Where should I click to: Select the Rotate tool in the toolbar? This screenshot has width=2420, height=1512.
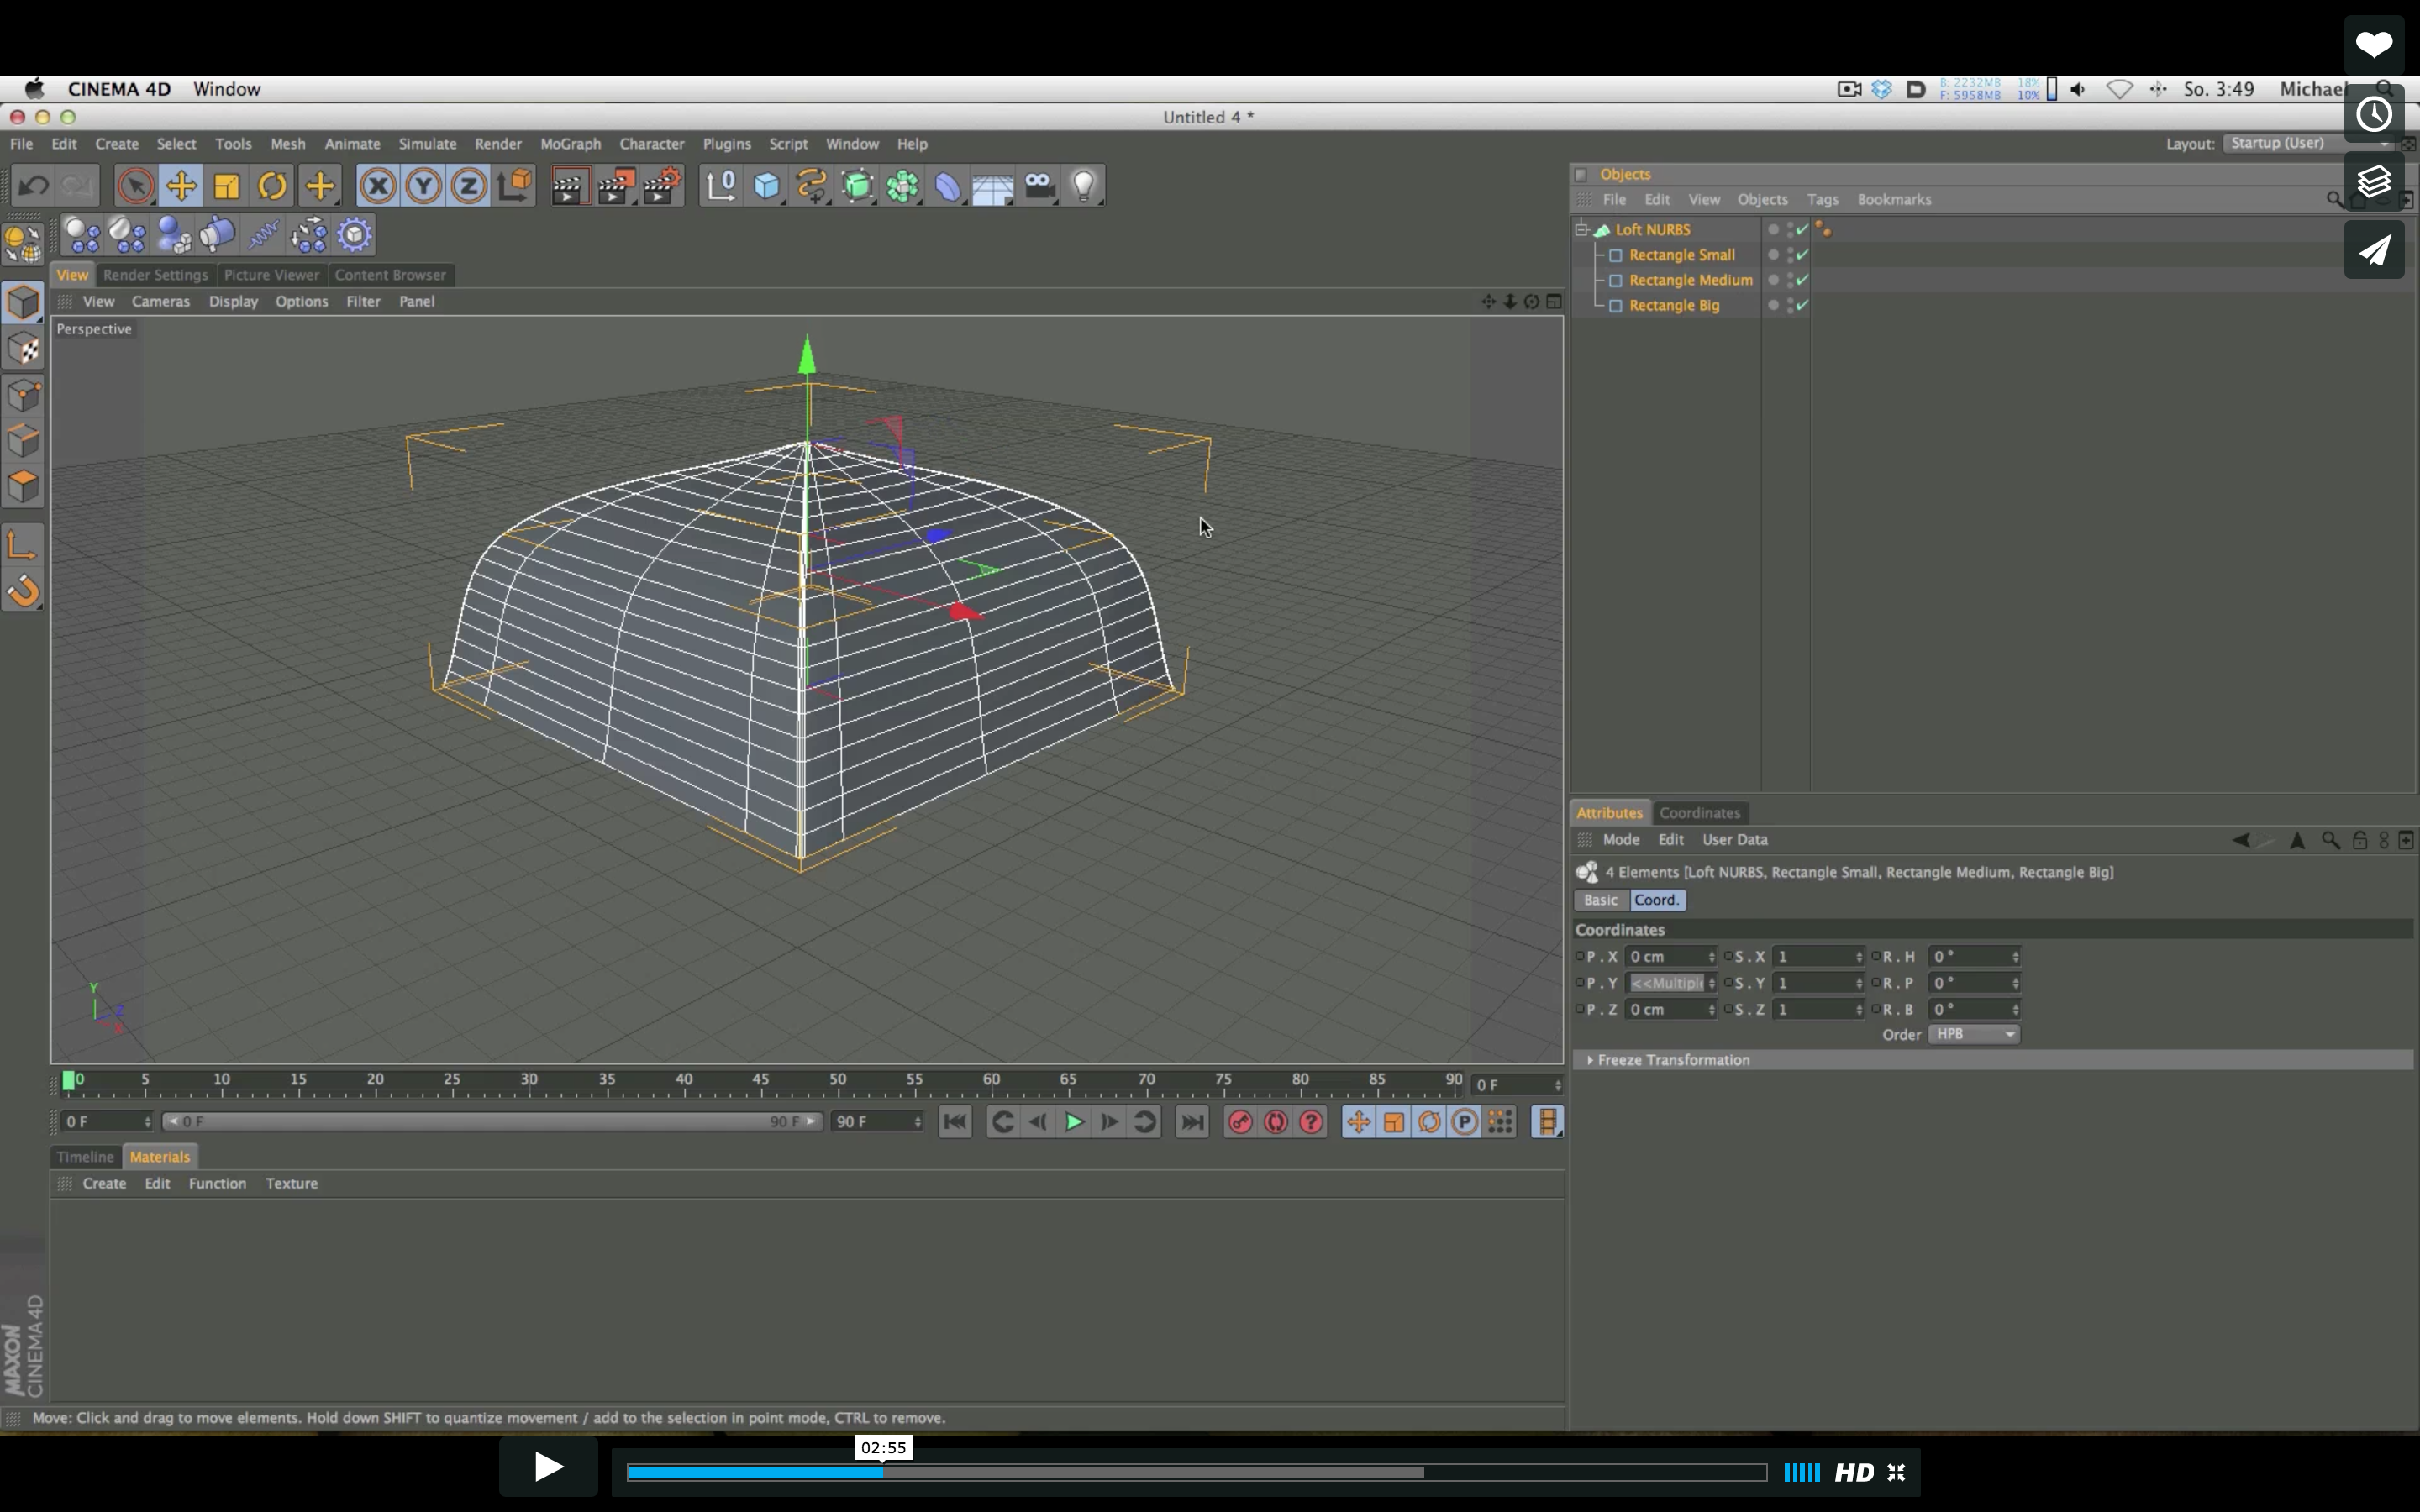(272, 186)
